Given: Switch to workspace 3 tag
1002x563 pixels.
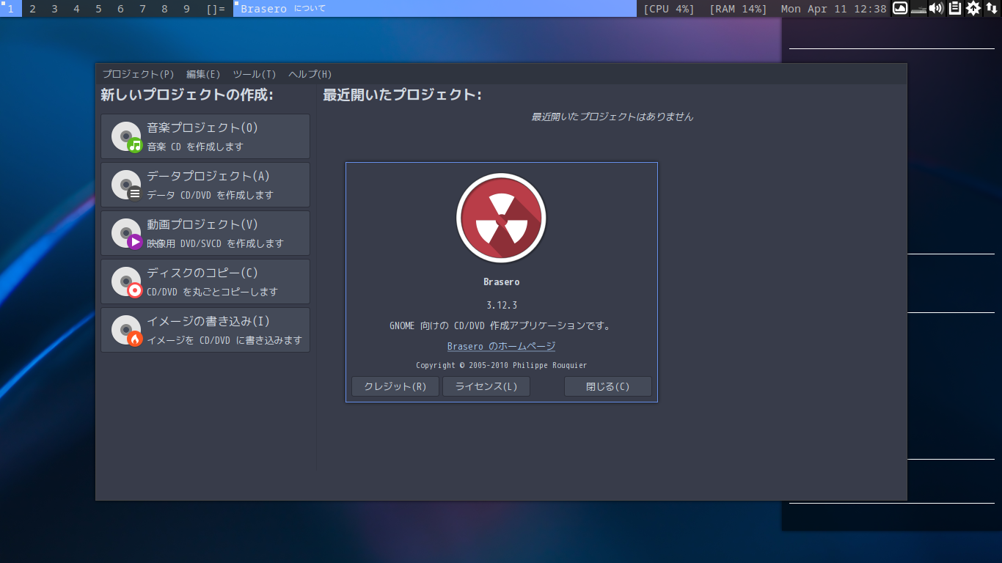Looking at the screenshot, I should click(54, 9).
